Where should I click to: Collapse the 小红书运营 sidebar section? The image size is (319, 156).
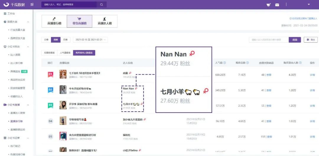(28, 138)
